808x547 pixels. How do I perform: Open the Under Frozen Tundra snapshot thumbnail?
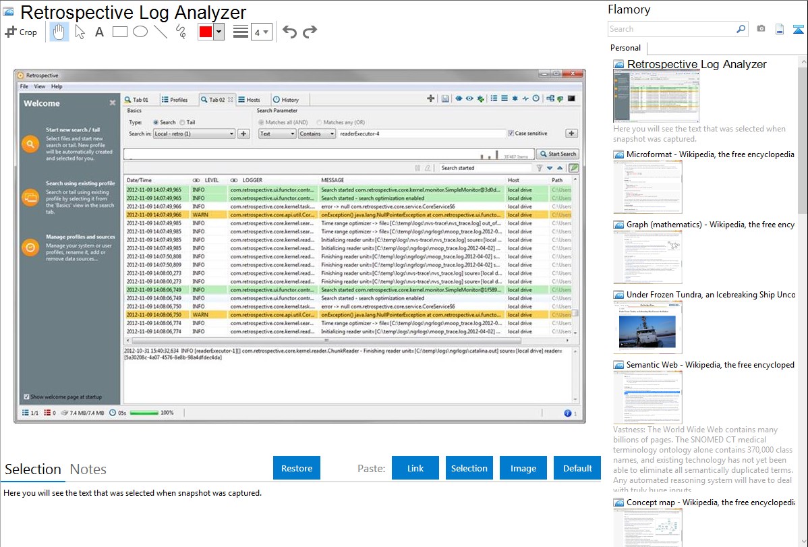click(x=647, y=327)
